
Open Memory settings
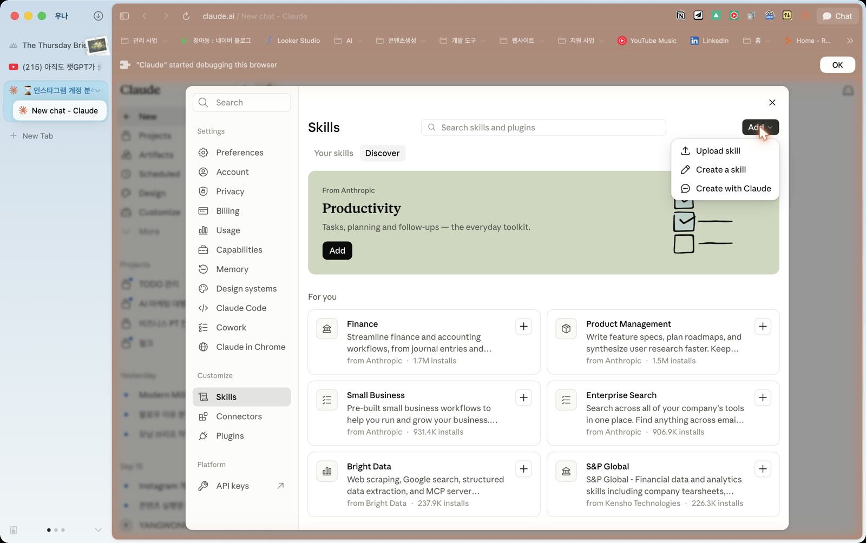[x=241, y=269]
